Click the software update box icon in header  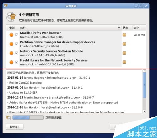click(11, 17)
